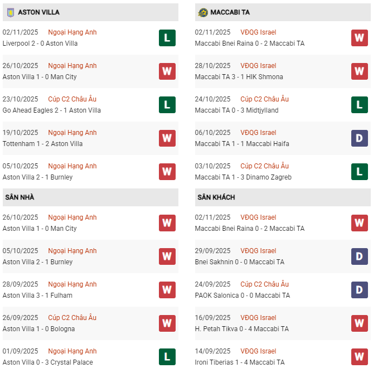Select the L badge beside Go Ahead Eagles match
The image size is (373, 373).
click(x=167, y=105)
